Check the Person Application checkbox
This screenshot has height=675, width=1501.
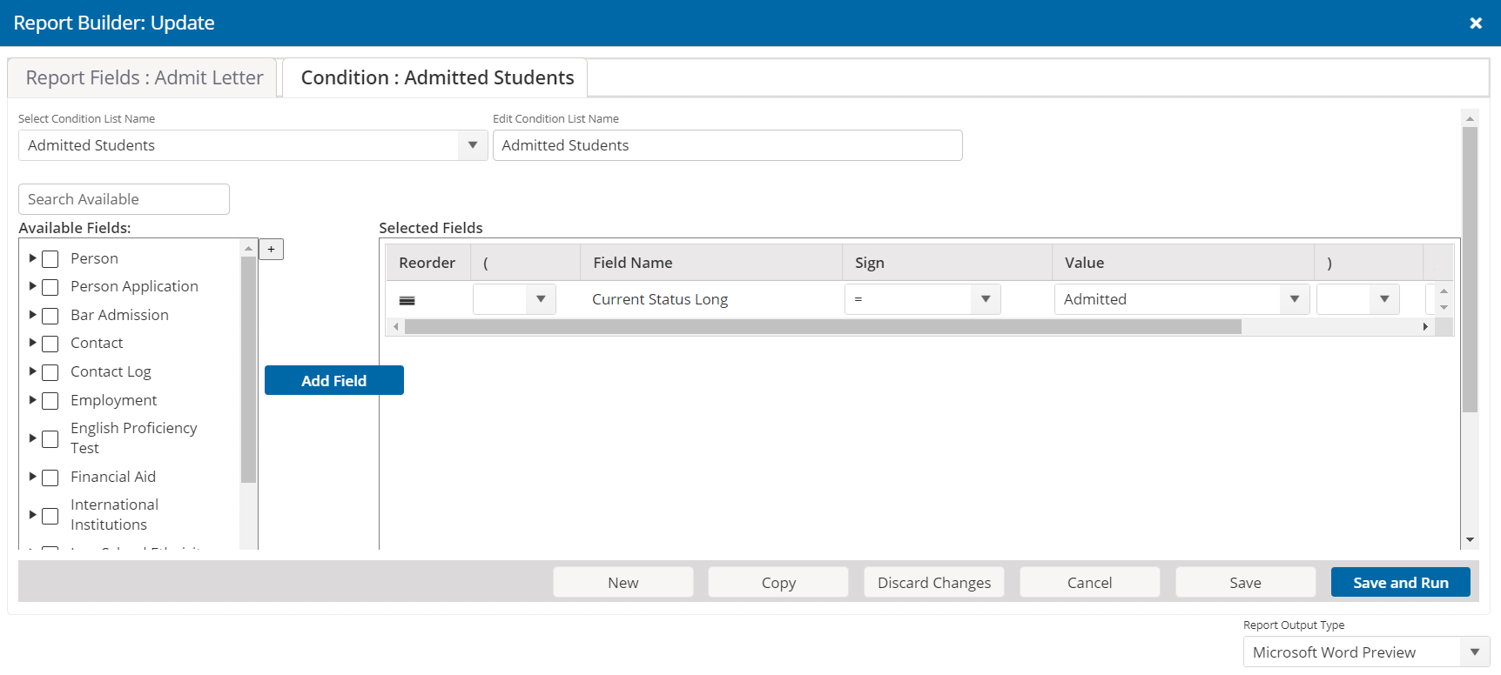point(50,287)
